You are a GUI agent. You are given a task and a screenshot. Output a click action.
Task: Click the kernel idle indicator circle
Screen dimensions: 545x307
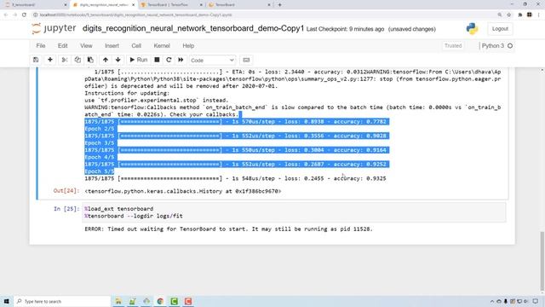(510, 46)
